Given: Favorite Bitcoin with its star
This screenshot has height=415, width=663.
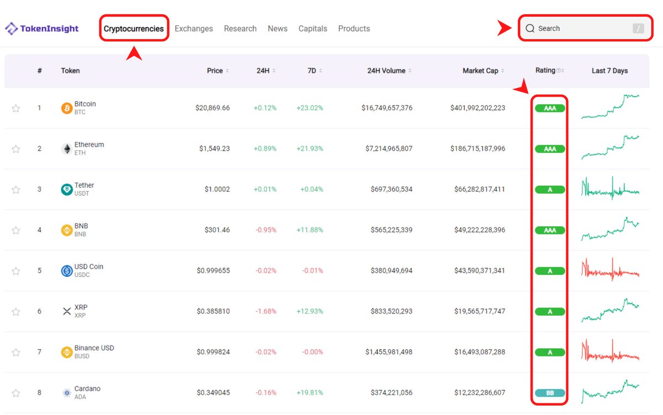Looking at the screenshot, I should [x=16, y=108].
